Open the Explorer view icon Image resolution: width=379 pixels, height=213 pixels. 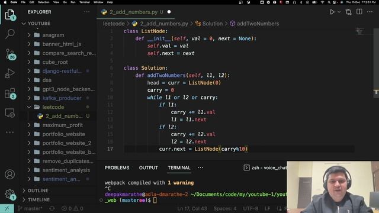pos(9,15)
